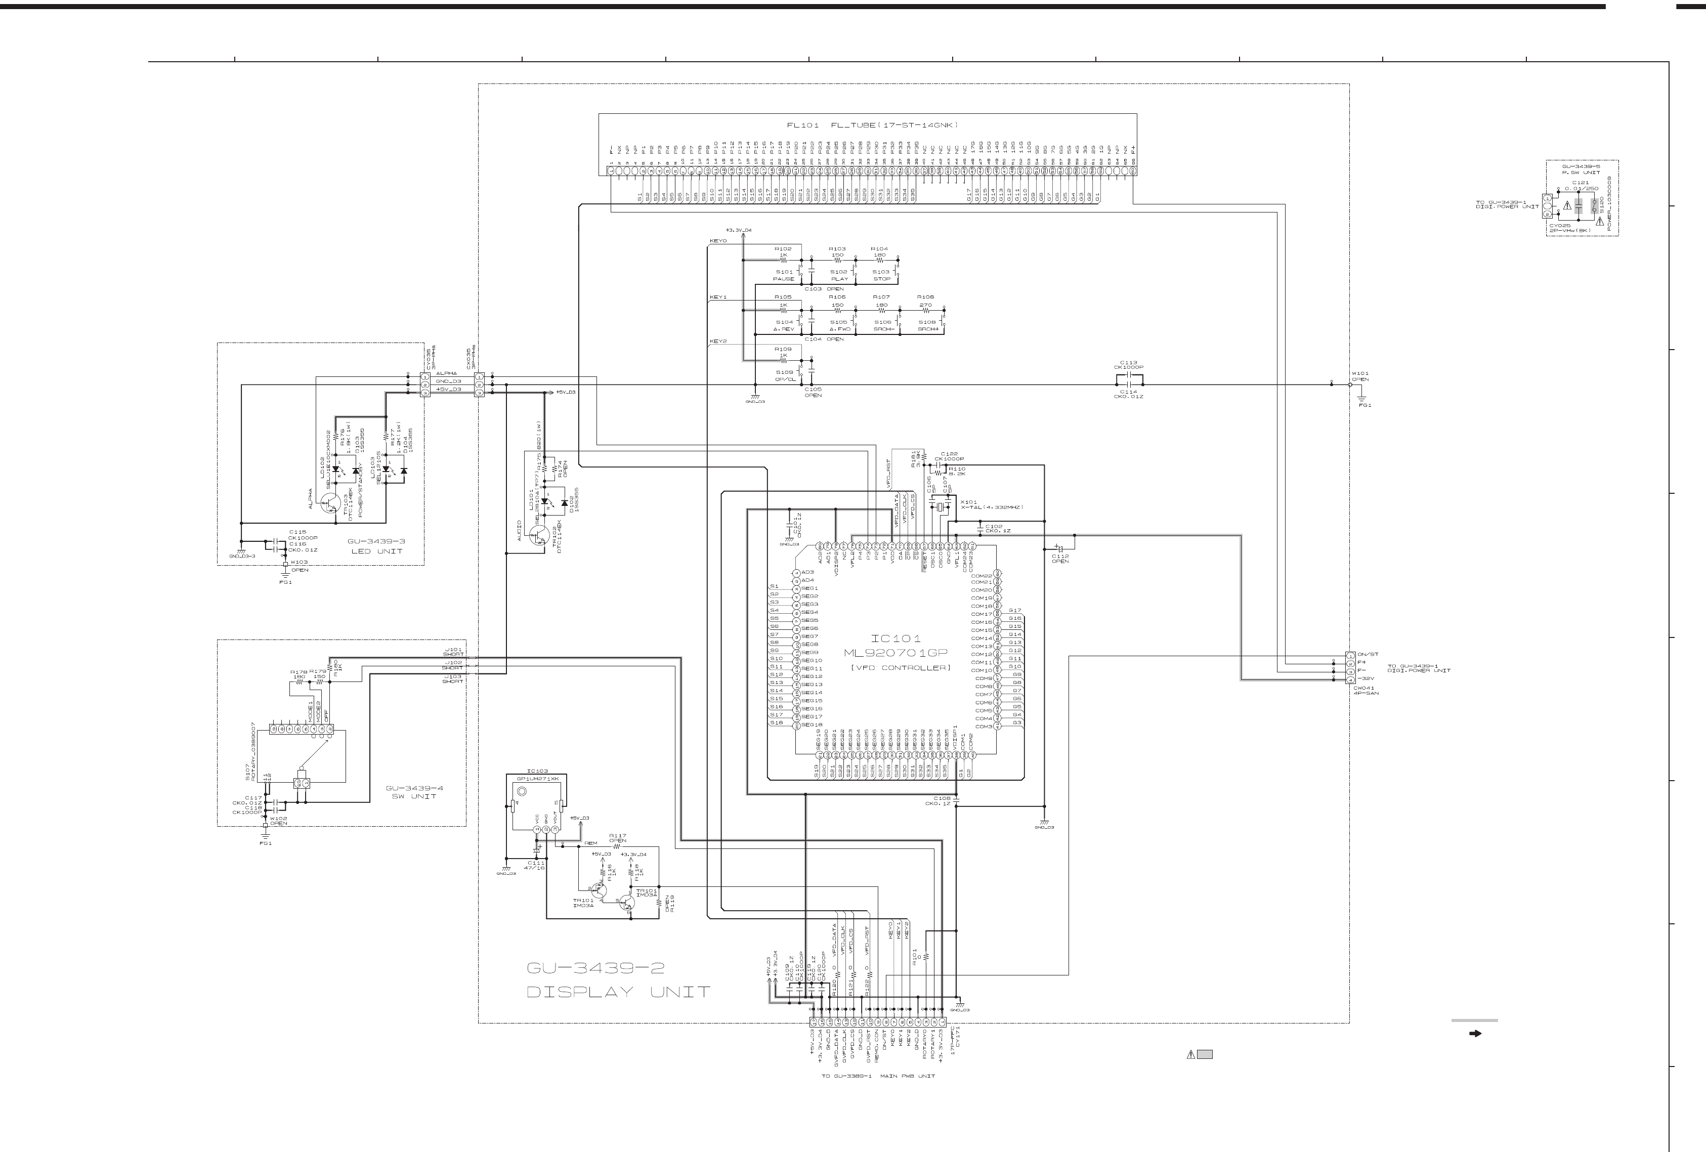The image size is (1706, 1152).
Task: Click the IC103 label
Action: [537, 771]
